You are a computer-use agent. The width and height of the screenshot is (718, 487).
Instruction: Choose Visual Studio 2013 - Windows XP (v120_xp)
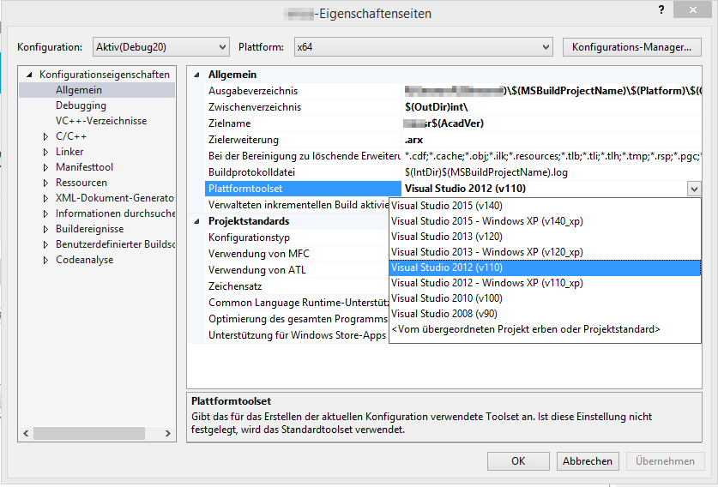545,252
